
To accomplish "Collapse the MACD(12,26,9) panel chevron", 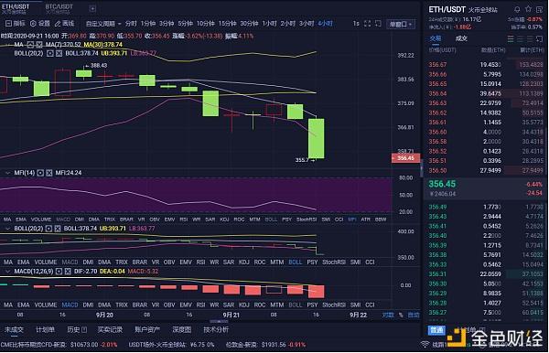I will tap(7, 272).
